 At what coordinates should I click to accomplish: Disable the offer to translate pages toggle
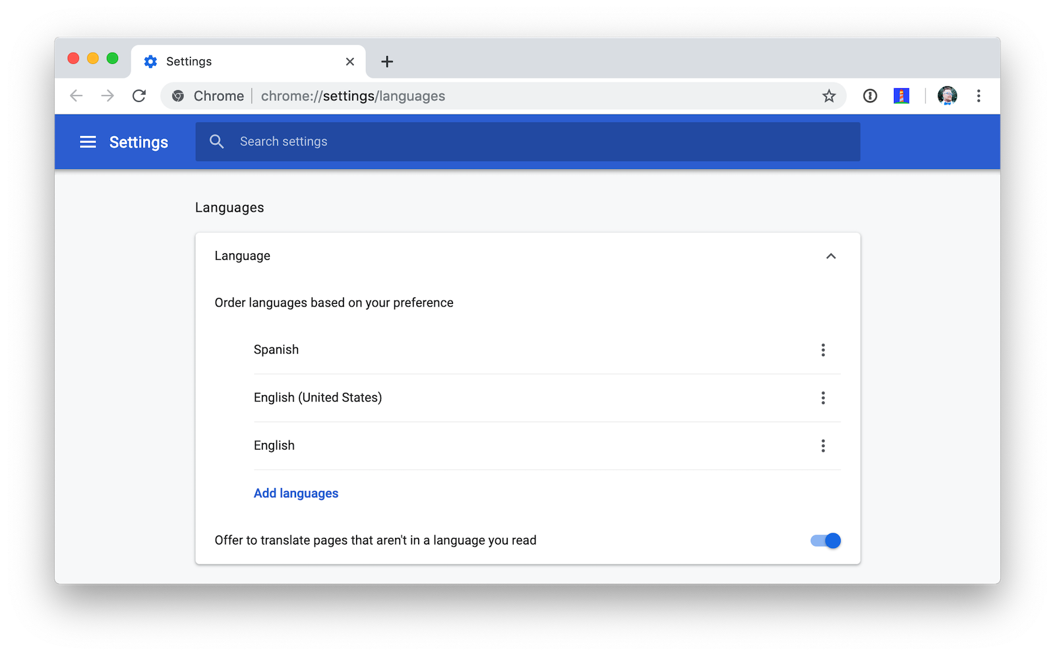click(x=826, y=541)
